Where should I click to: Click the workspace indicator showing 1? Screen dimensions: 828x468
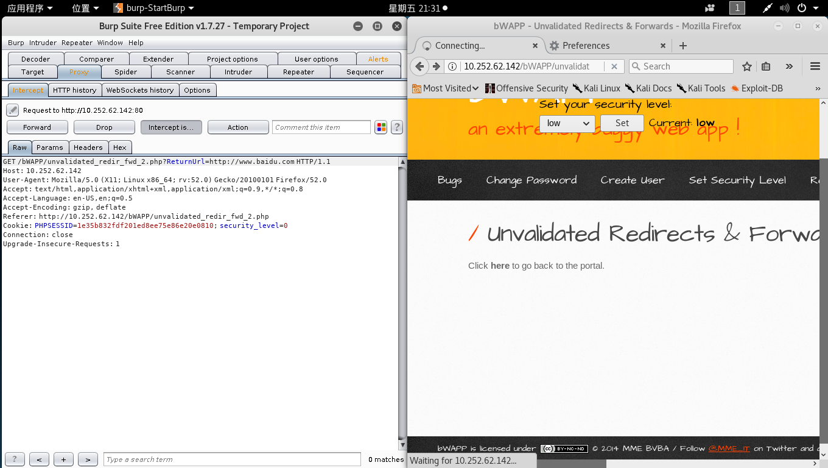(x=737, y=8)
